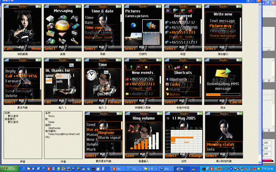
Task: Select the Reply/Forward more-list preview
Action: [23, 81]
